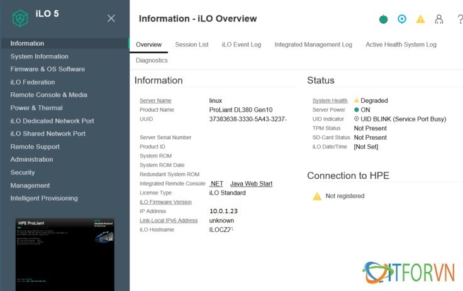Click the iLO 5 logo icon
Screen dimensions: 463x291
21,18
